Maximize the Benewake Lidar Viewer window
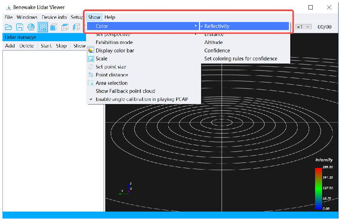Image resolution: width=341 pixels, height=221 pixels. [311, 7]
